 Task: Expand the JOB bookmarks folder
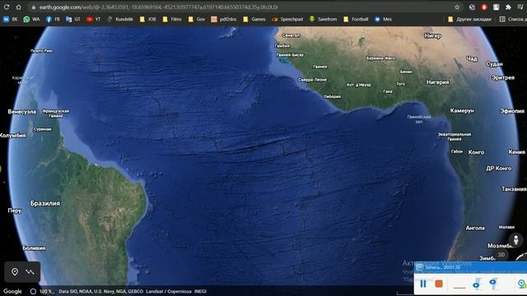tap(148, 20)
